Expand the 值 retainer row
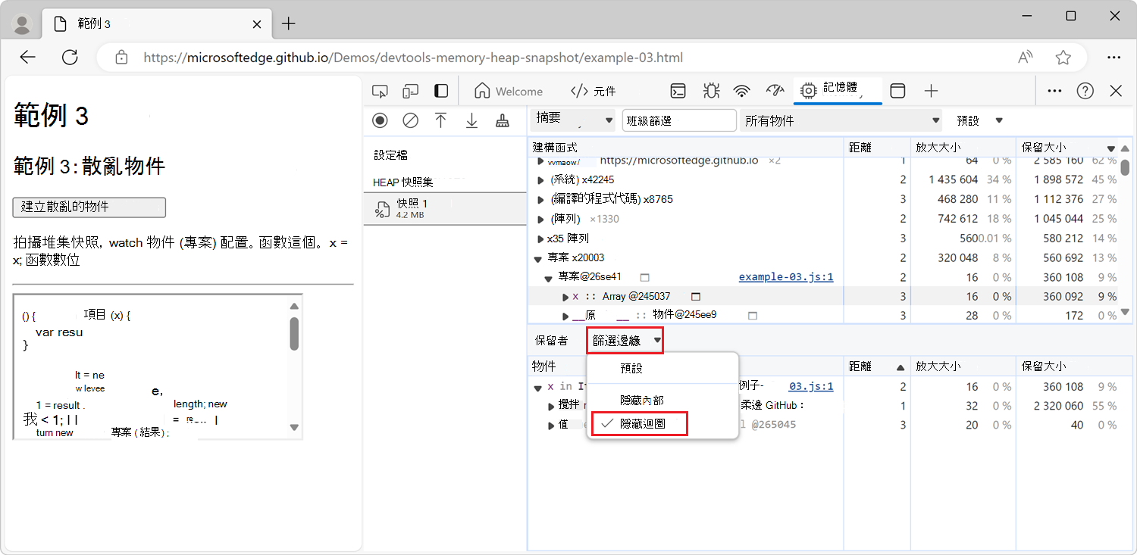This screenshot has width=1137, height=555. coord(552,426)
